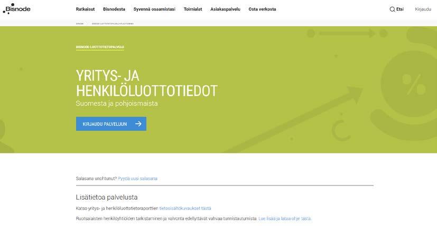
Task: Open the Osta verkosta menu
Action: (x=262, y=9)
